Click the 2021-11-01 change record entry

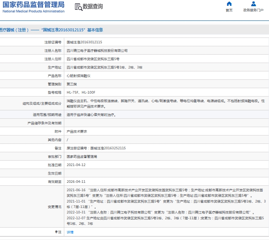166,204
